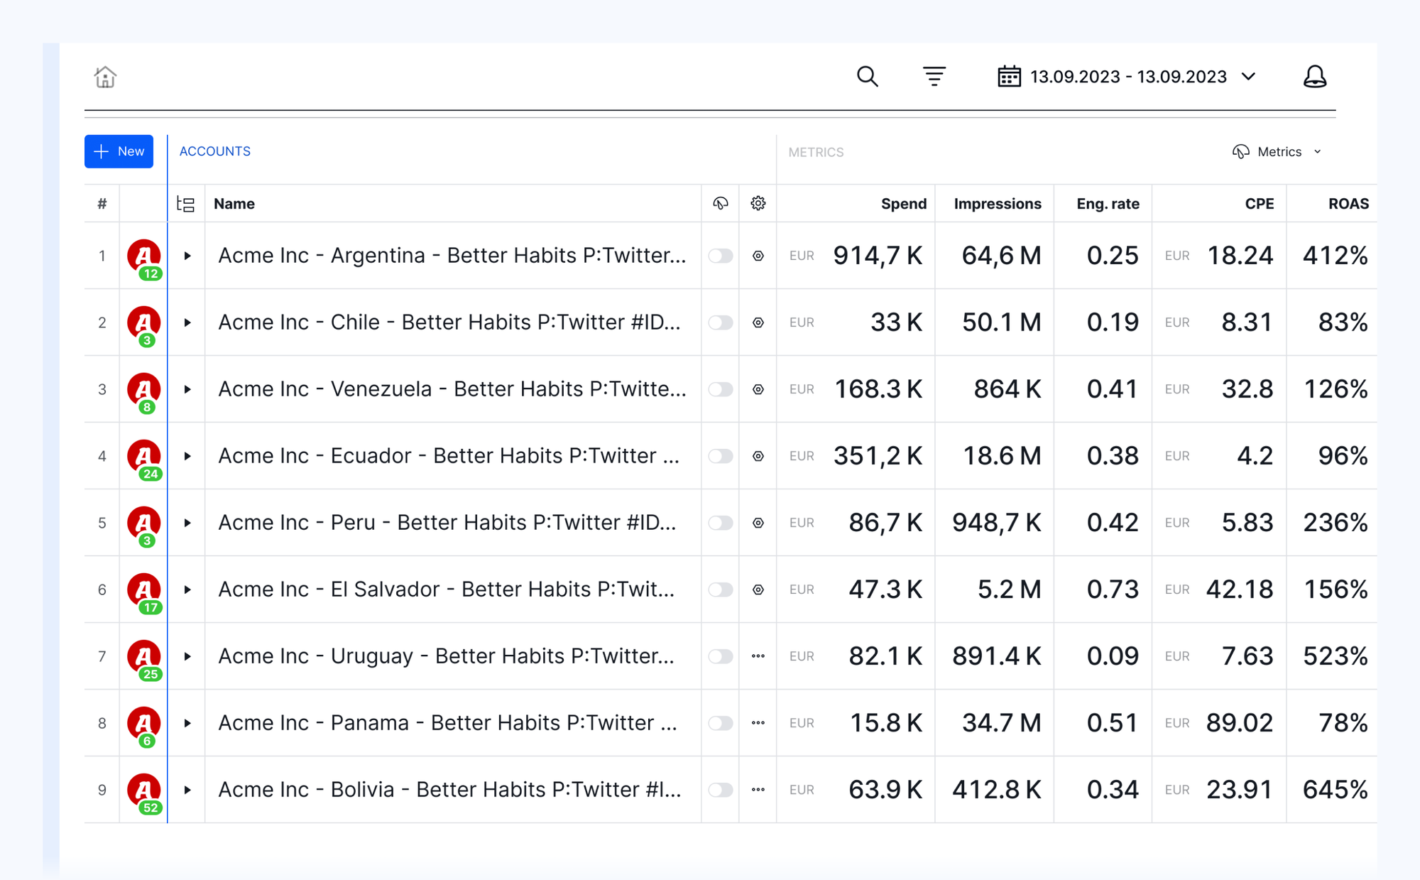Open the filter lines icon

pos(934,76)
